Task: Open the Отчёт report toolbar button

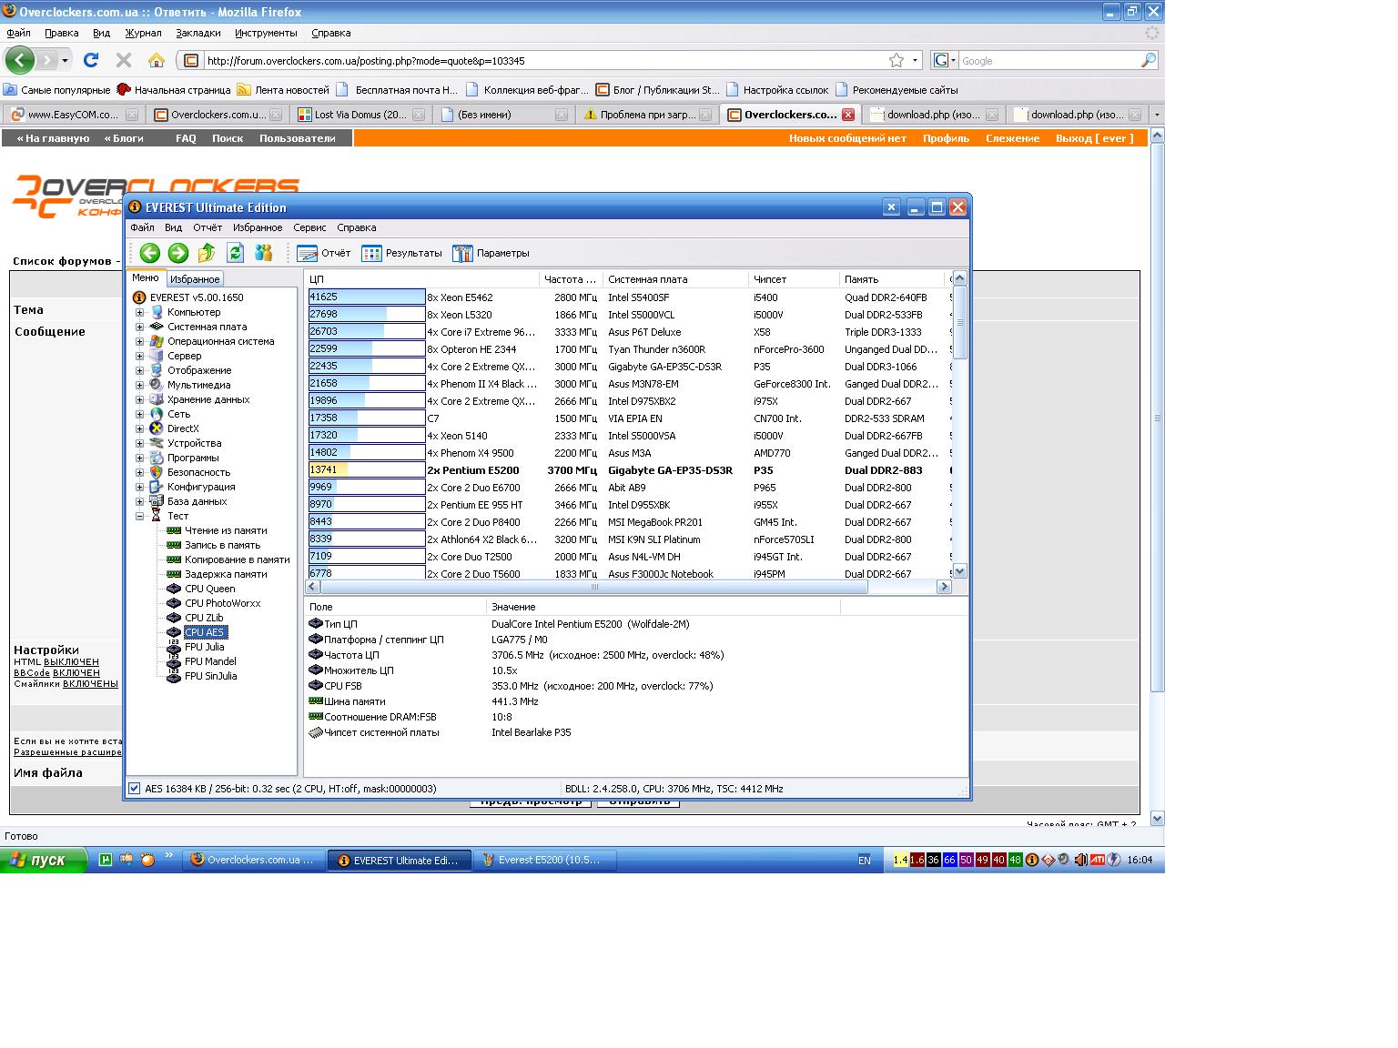Action: [324, 253]
